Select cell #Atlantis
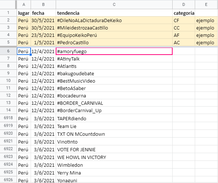 114,66
